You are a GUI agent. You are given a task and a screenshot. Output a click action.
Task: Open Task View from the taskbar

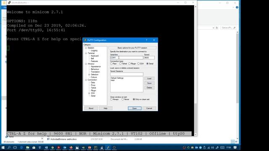pyautogui.click(x=15, y=147)
